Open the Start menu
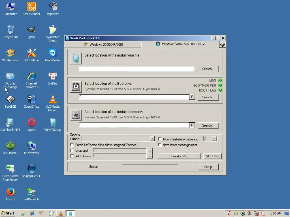 [x=8, y=213]
